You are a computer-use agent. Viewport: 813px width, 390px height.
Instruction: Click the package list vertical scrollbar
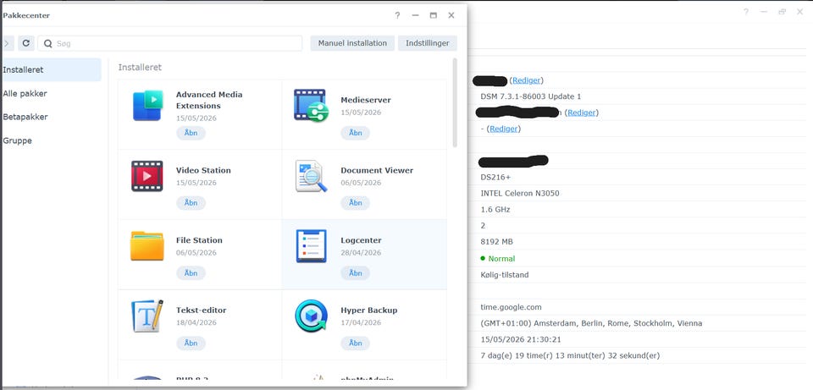[x=455, y=102]
